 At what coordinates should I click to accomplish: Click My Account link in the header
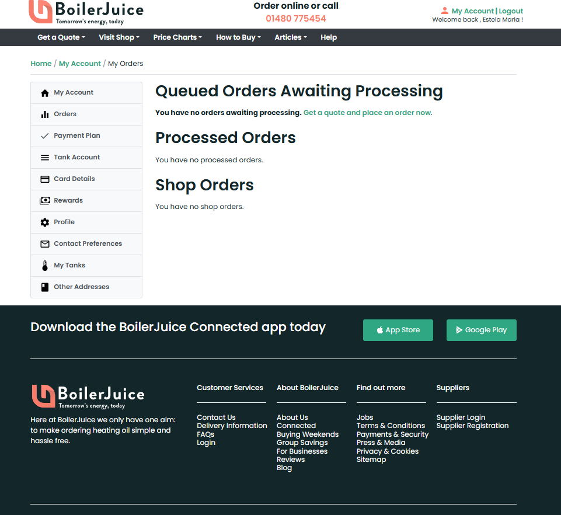tap(472, 11)
